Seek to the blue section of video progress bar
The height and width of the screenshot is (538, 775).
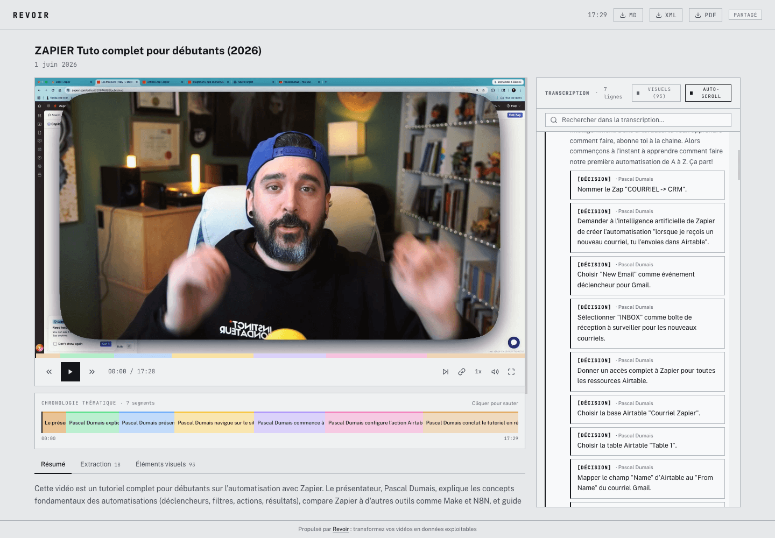click(x=143, y=356)
